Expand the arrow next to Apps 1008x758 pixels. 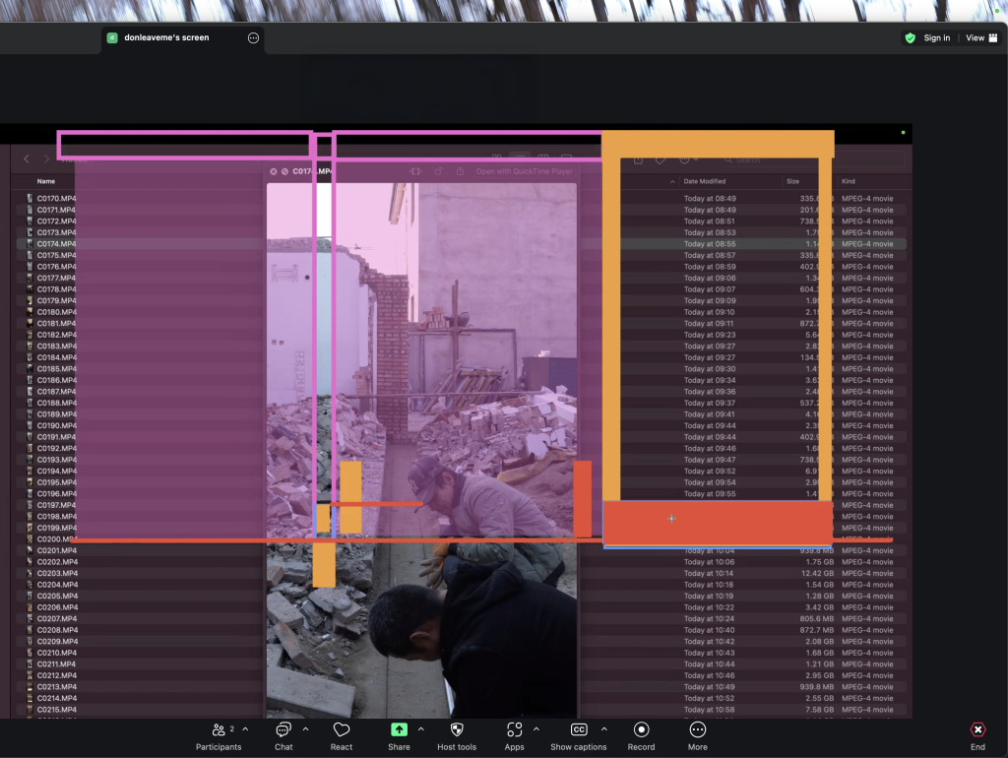535,729
